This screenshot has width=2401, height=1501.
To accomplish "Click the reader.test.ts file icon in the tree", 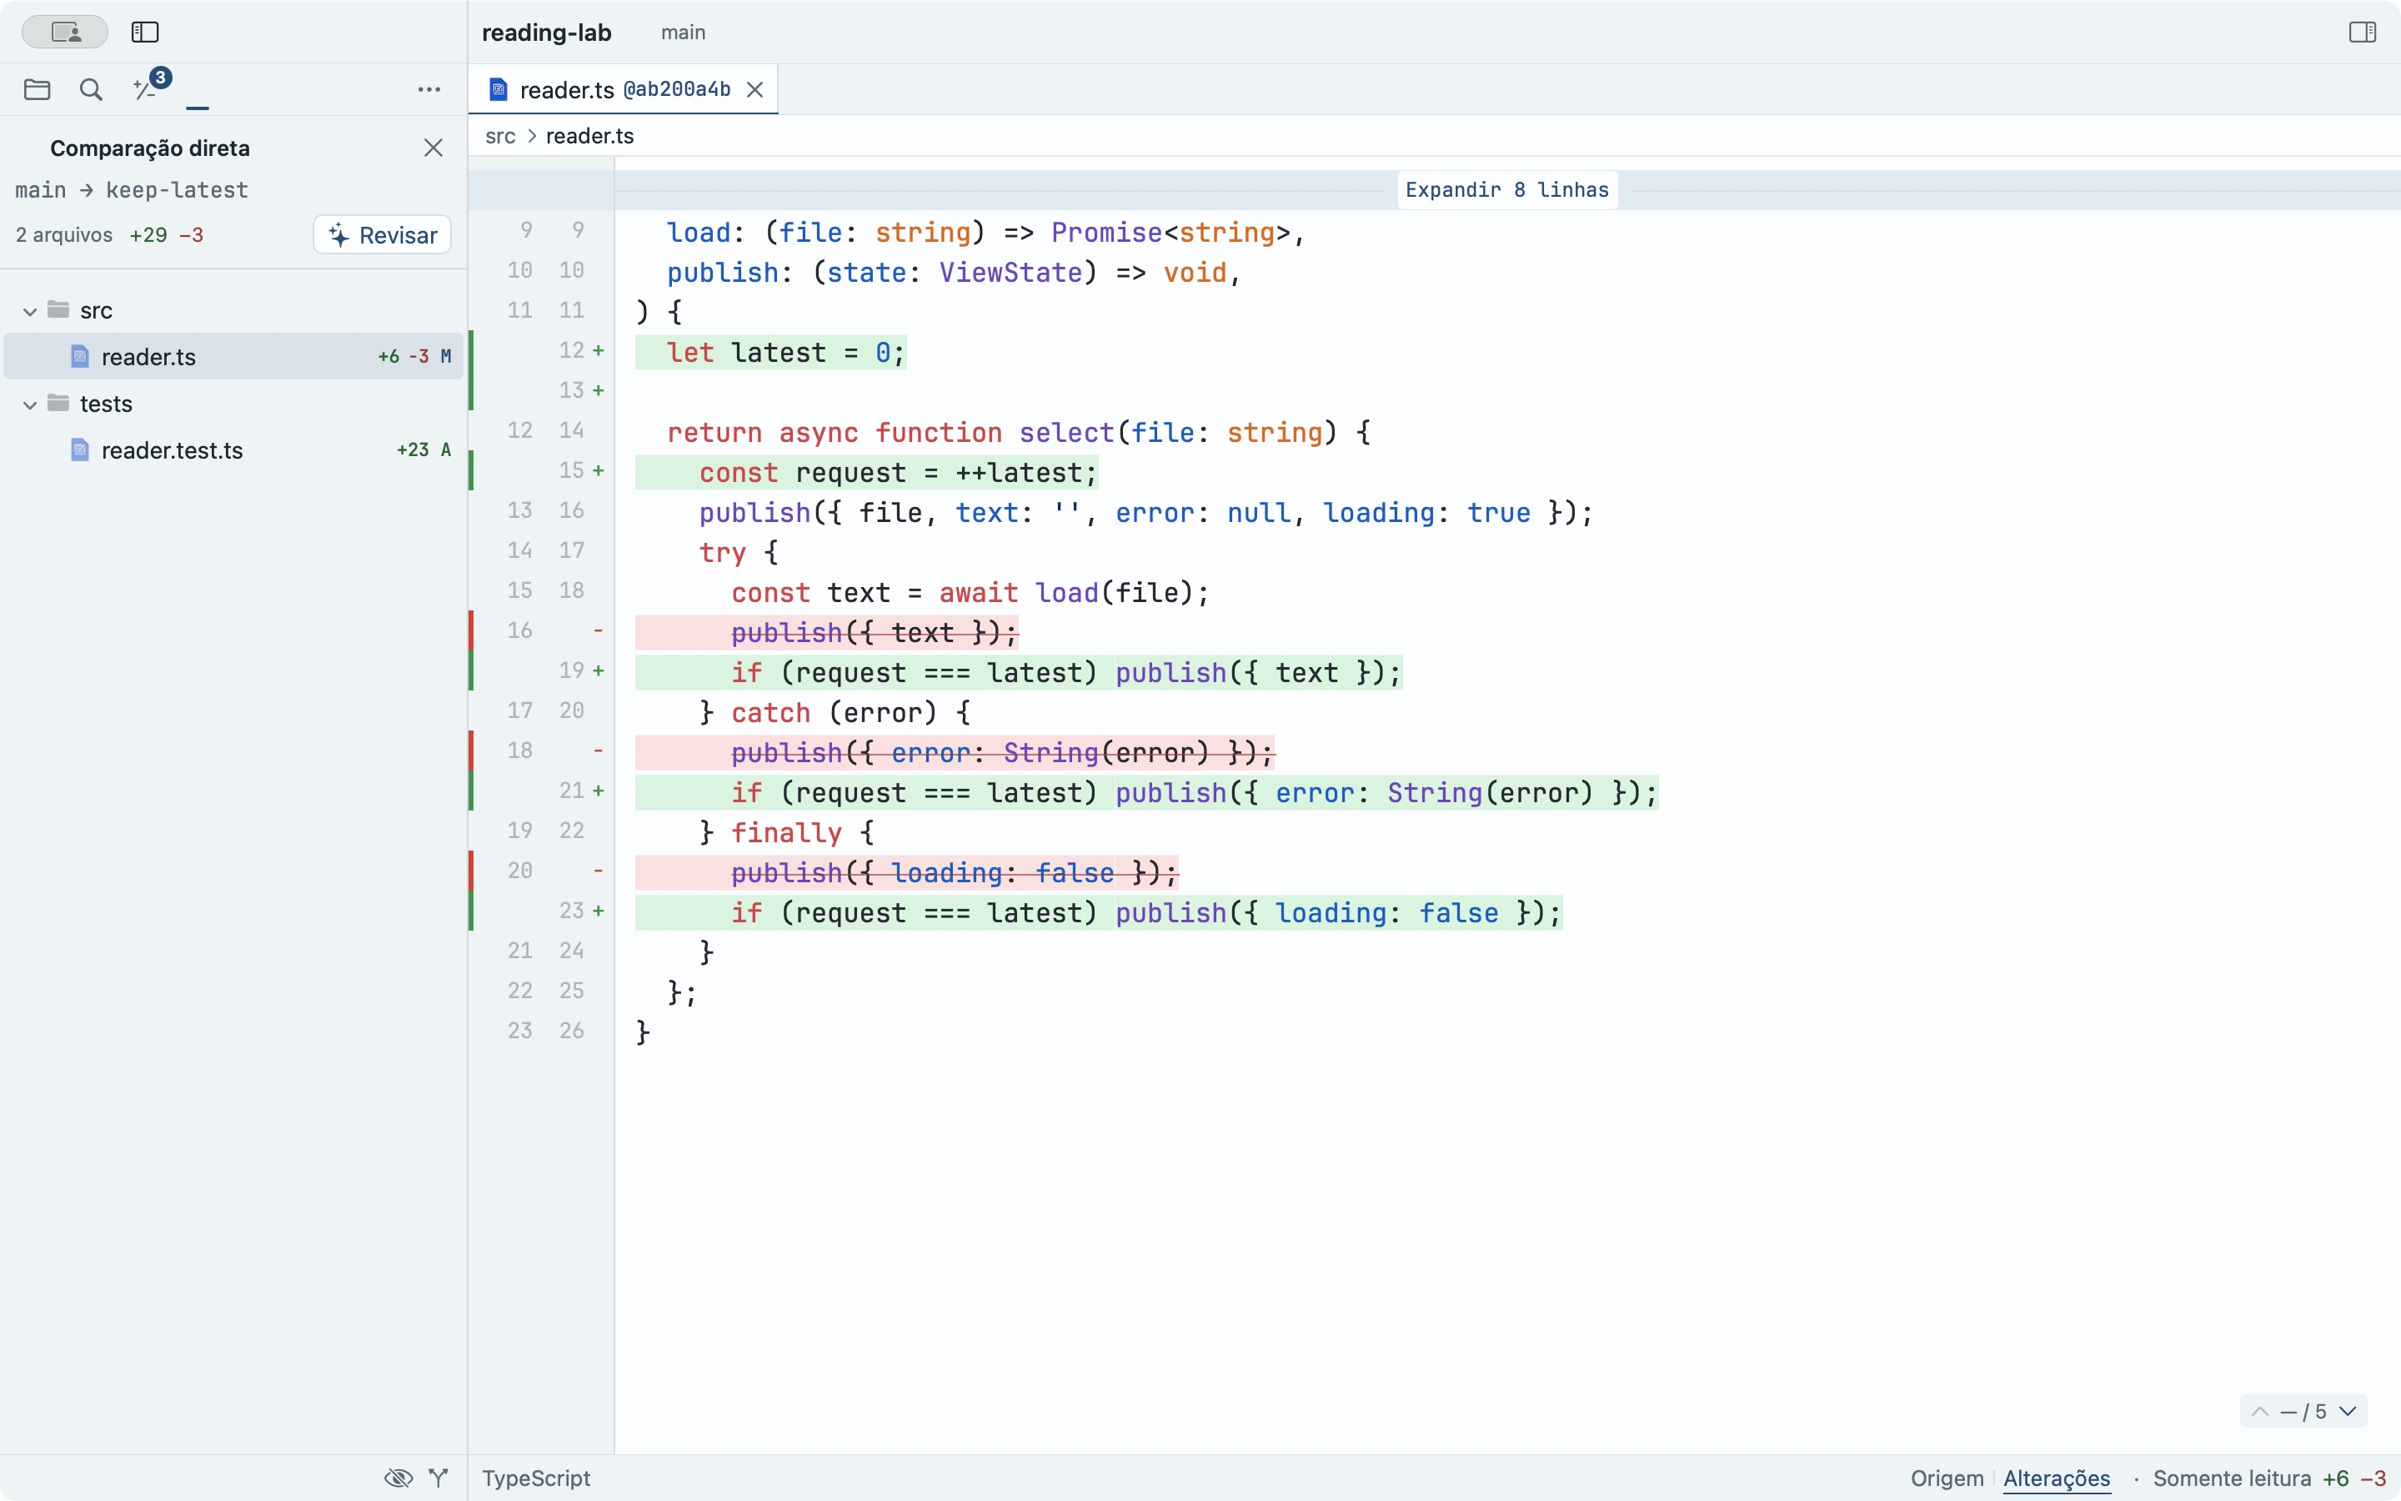I will pyautogui.click(x=80, y=449).
